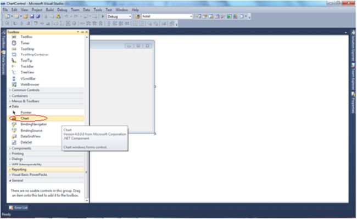Image resolution: width=357 pixels, height=220 pixels.
Task: Click the Save All toolbar icon
Action: 38,16
